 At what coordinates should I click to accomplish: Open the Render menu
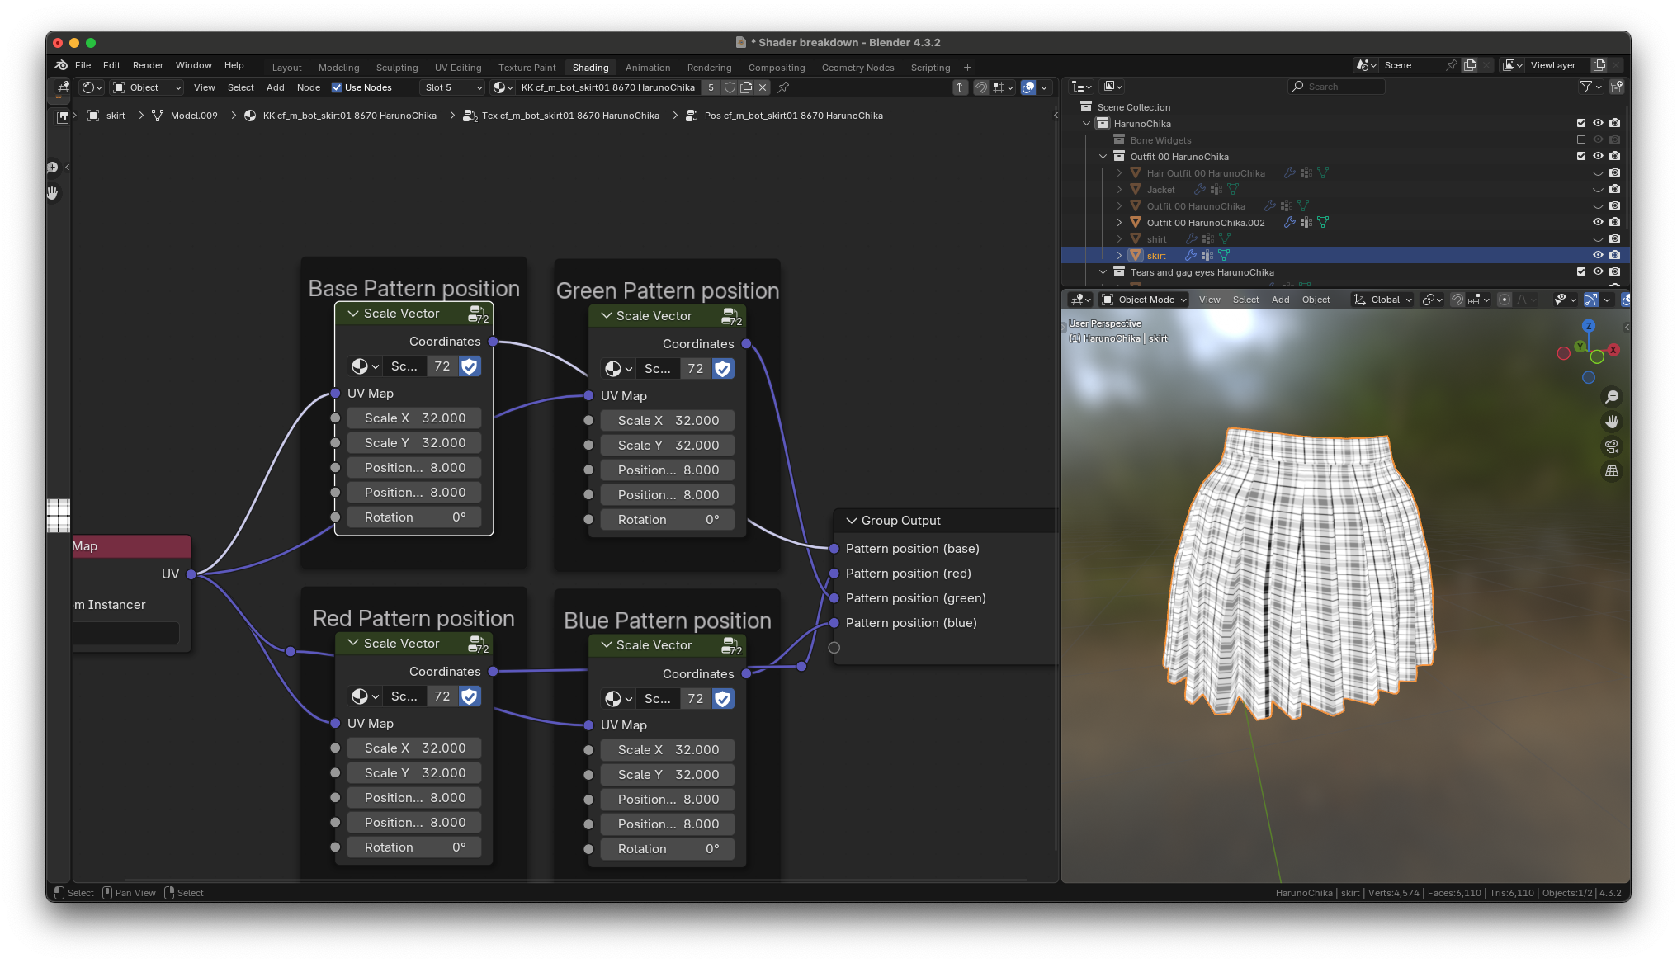click(x=148, y=65)
